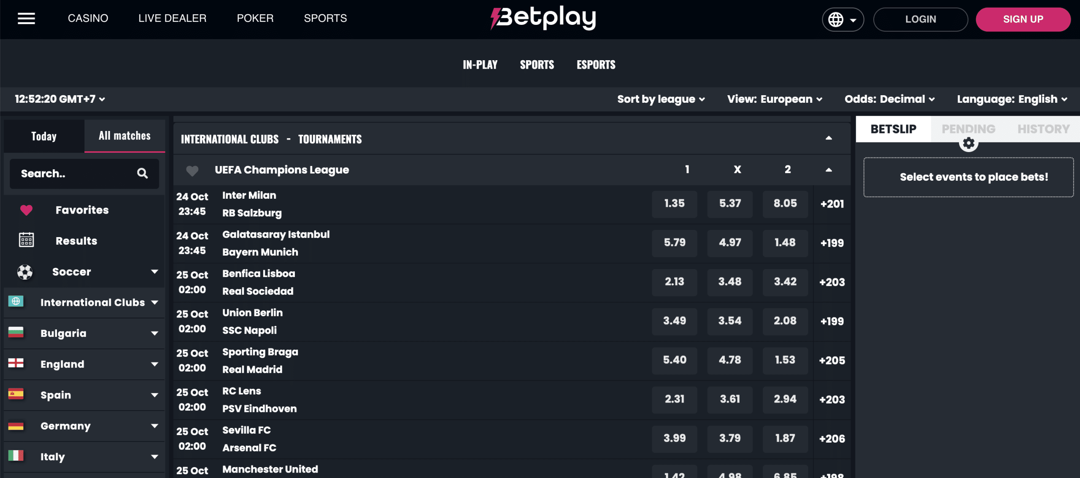Open the POKER menu
The image size is (1080, 478).
pyautogui.click(x=255, y=18)
